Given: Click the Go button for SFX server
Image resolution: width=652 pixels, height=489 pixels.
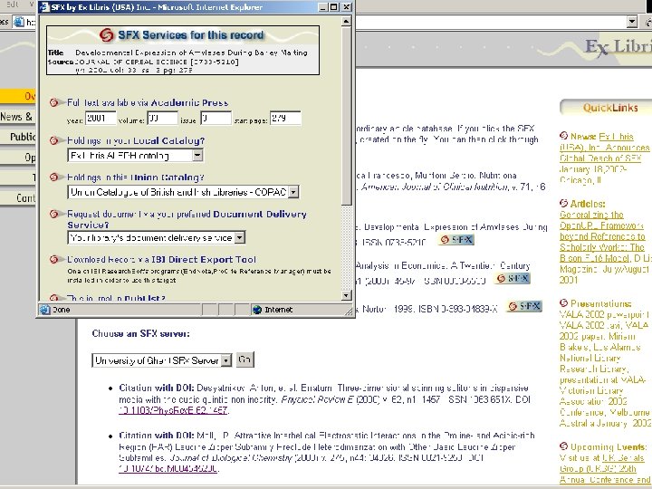Looking at the screenshot, I should [x=244, y=360].
